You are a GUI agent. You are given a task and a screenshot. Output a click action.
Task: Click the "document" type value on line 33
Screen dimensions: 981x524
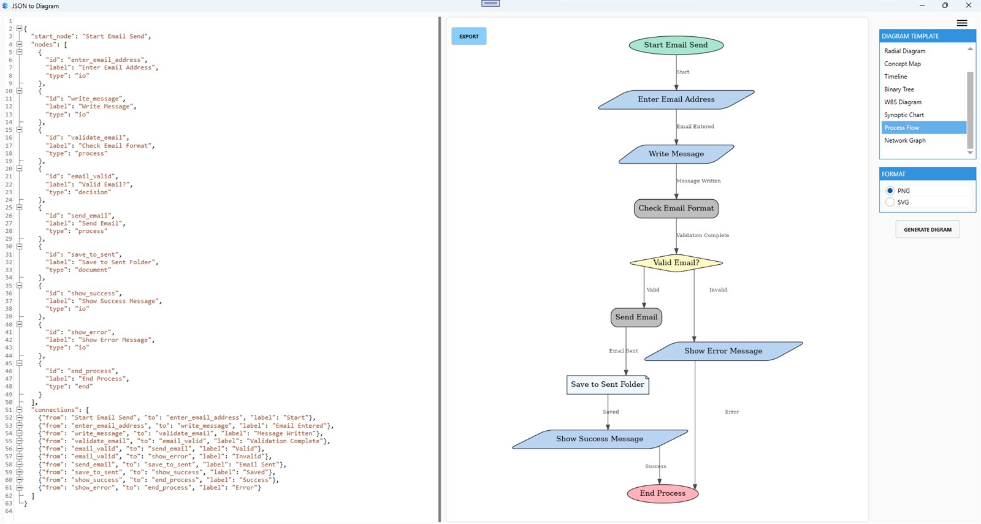(x=93, y=270)
